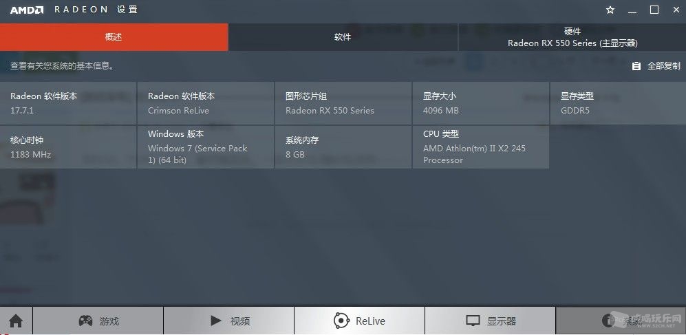The height and width of the screenshot is (335, 686).
Task: Click the 显存类型 label
Action: pyautogui.click(x=577, y=96)
